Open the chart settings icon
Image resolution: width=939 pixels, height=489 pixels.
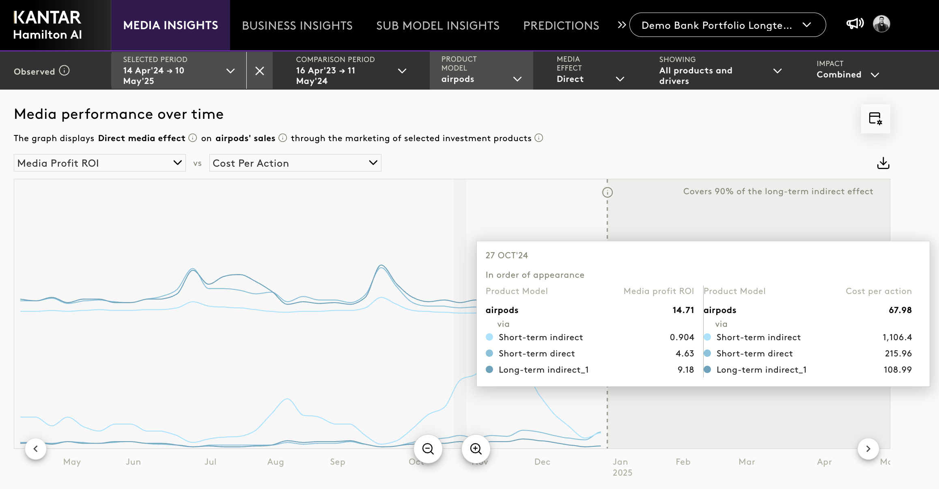pyautogui.click(x=875, y=119)
